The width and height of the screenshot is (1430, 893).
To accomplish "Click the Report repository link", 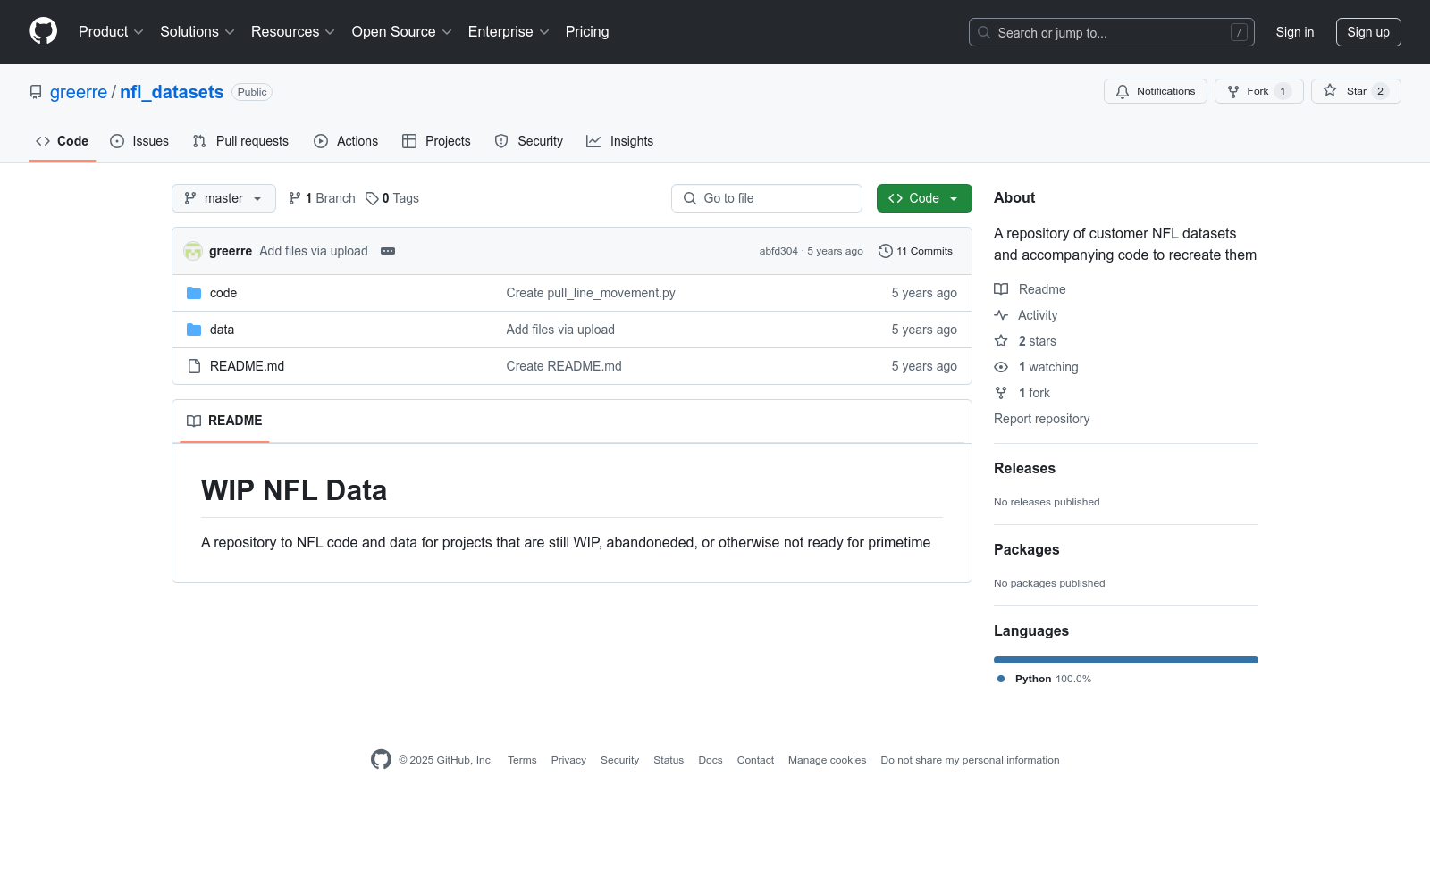I will pyautogui.click(x=1041, y=419).
